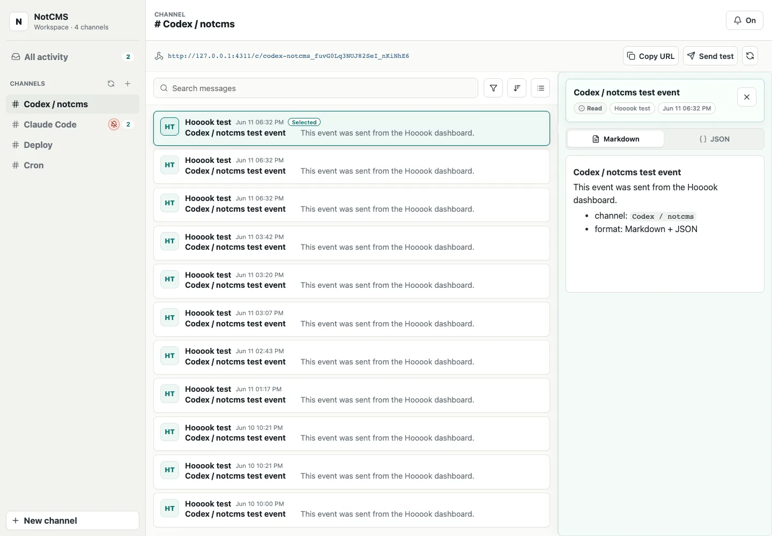
Task: Refresh the channel with the reload icon
Action: 750,56
